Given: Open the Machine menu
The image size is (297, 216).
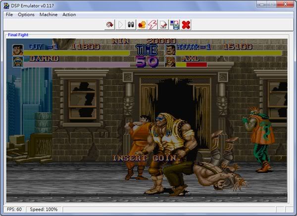Looking at the screenshot, I should click(49, 14).
